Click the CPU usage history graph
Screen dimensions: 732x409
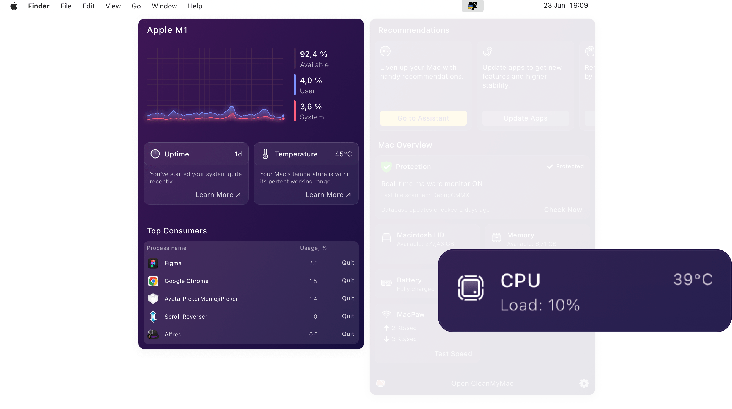click(x=215, y=85)
